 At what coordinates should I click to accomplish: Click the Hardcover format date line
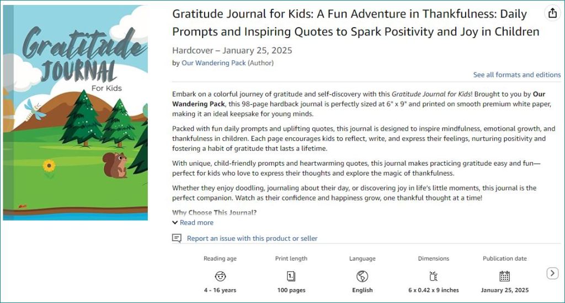tap(232, 51)
